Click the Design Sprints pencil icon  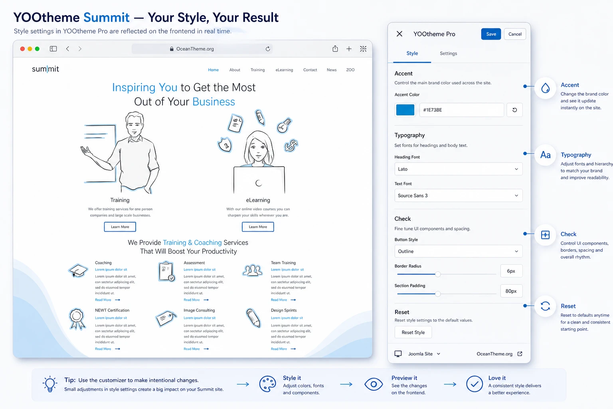253,318
